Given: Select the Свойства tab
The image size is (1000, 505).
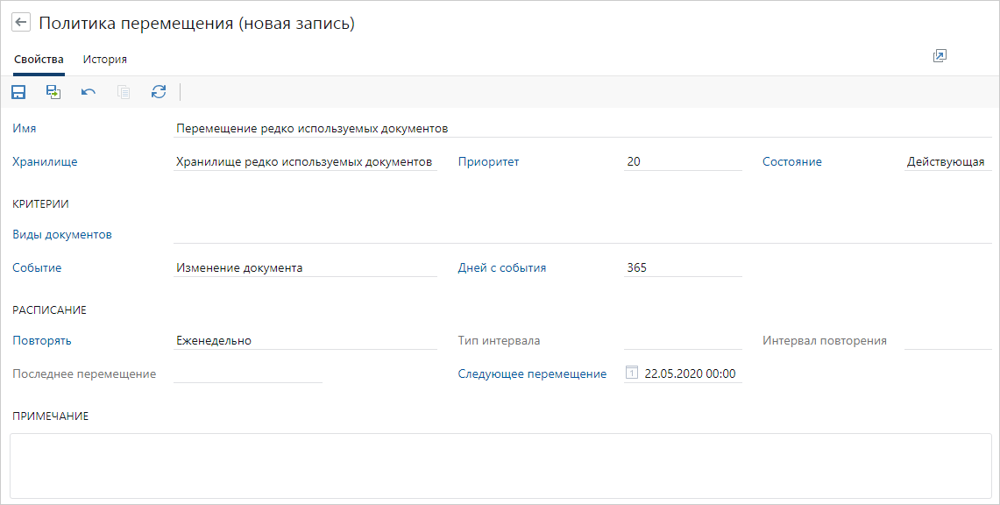Looking at the screenshot, I should point(39,60).
